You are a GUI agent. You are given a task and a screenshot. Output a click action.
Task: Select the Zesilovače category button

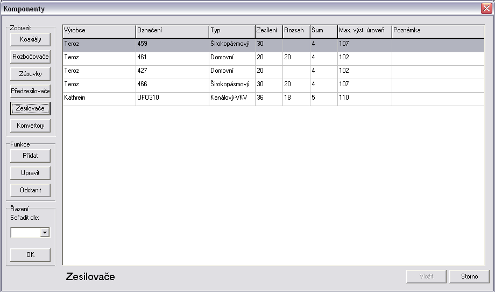[x=30, y=108]
